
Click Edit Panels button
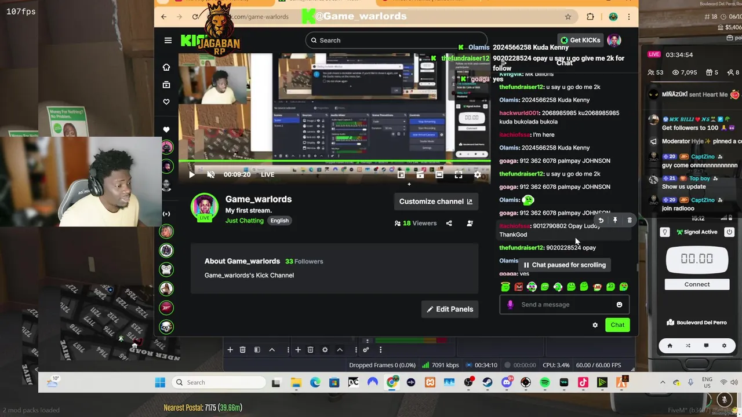click(x=450, y=309)
